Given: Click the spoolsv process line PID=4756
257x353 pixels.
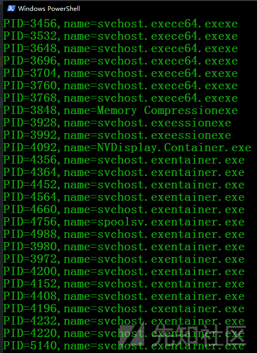Looking at the screenshot, I should click(x=124, y=222).
